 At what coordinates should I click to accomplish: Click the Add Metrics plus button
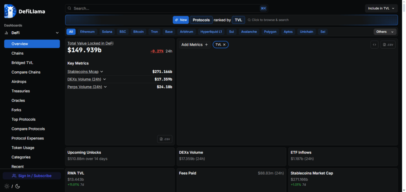(194, 44)
